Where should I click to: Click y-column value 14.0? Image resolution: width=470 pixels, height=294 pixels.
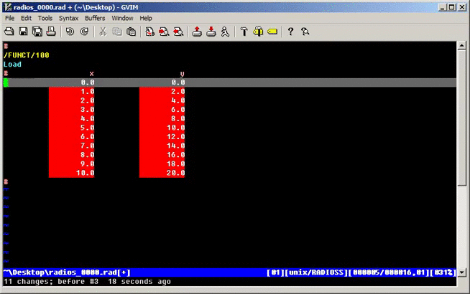click(x=175, y=146)
